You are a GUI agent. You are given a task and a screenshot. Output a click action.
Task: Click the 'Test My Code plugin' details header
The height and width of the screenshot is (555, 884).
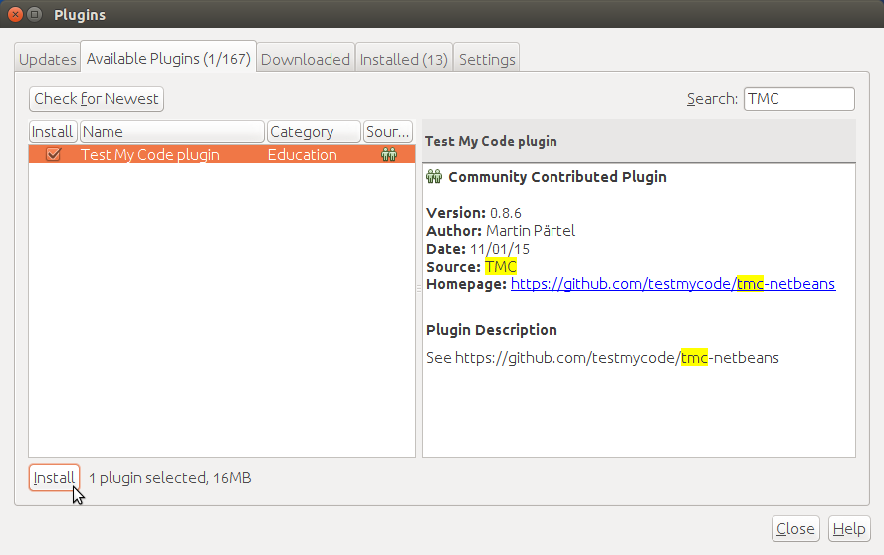(x=491, y=141)
